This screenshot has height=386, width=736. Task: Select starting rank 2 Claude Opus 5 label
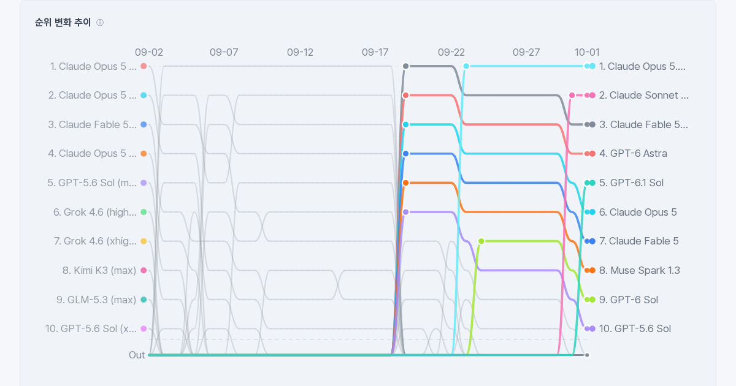[93, 95]
